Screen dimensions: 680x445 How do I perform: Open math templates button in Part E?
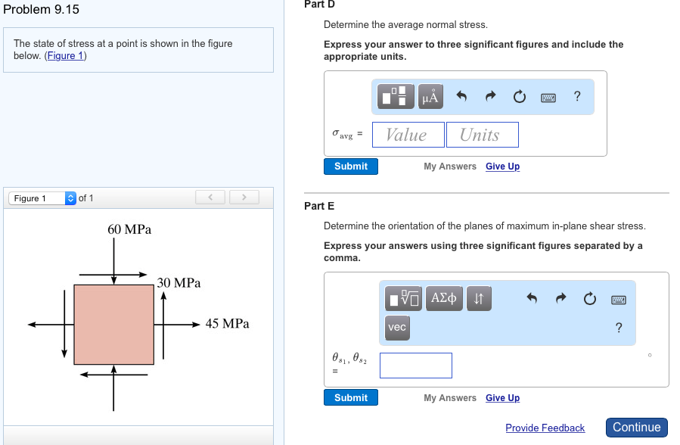[x=403, y=298]
